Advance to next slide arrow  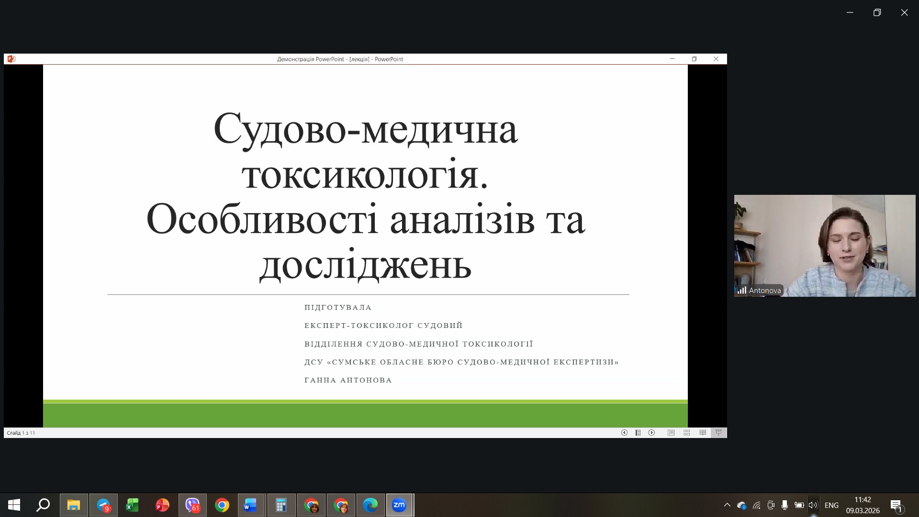pos(651,433)
